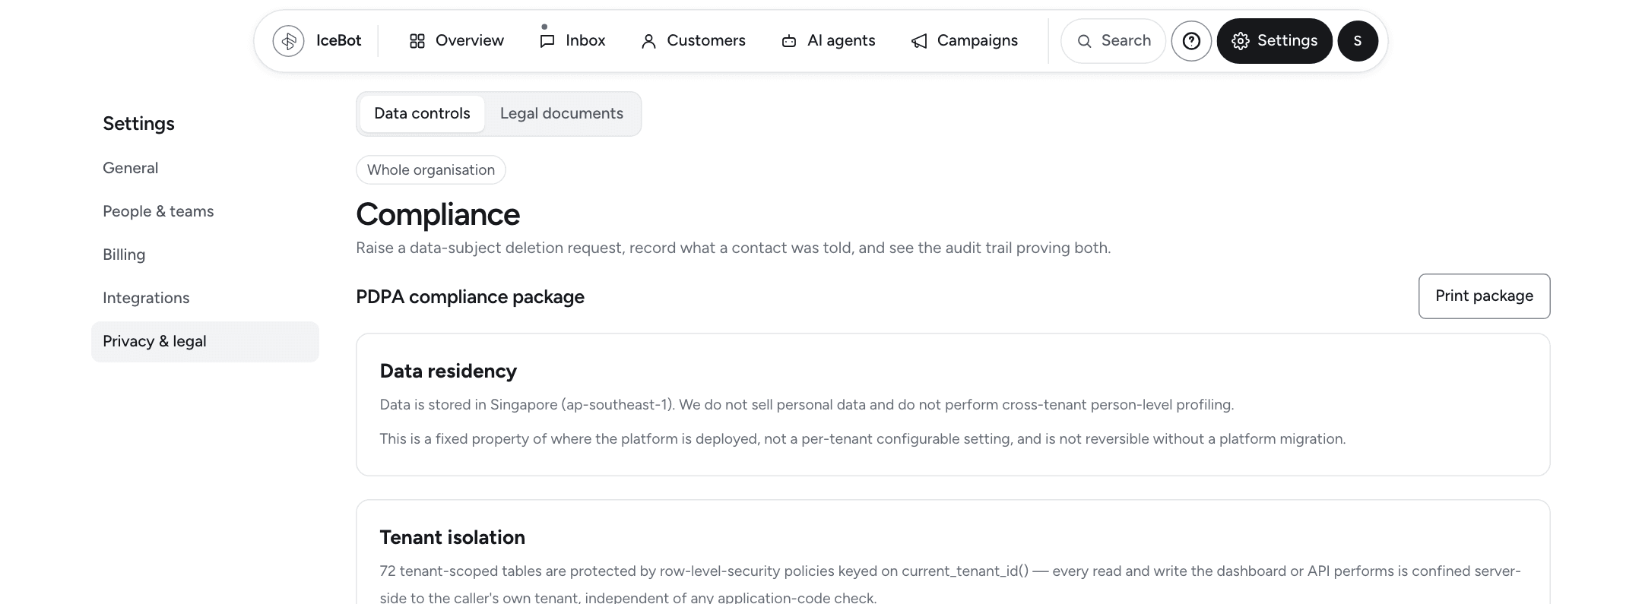
Task: Click the Tenant isolation card title
Action: [x=452, y=537]
